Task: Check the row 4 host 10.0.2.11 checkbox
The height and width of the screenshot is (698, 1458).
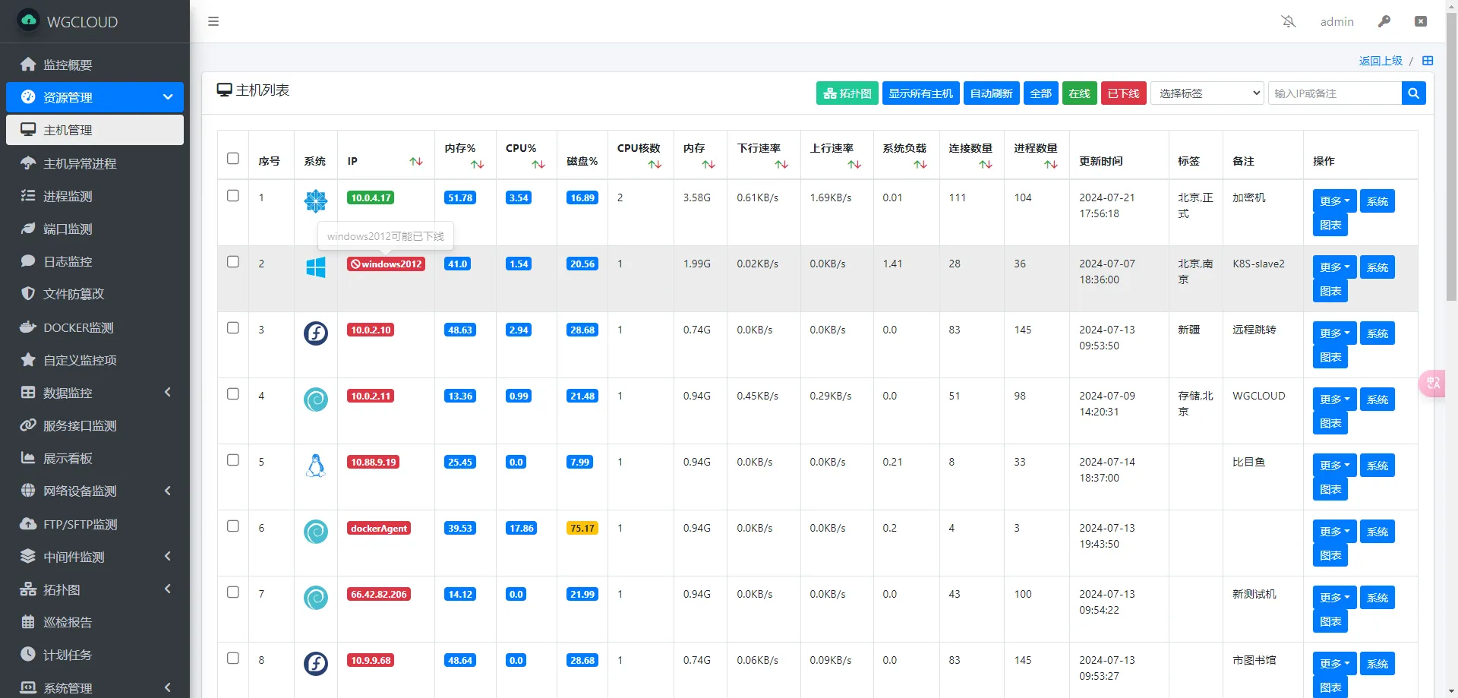Action: click(233, 393)
